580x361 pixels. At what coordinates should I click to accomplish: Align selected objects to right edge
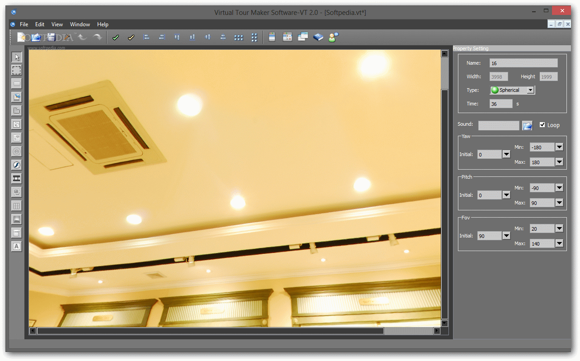pos(162,38)
